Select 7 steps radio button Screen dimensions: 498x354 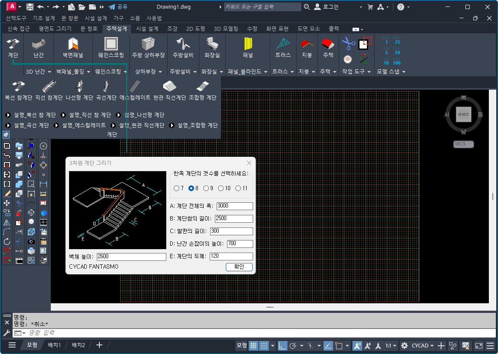pos(176,188)
